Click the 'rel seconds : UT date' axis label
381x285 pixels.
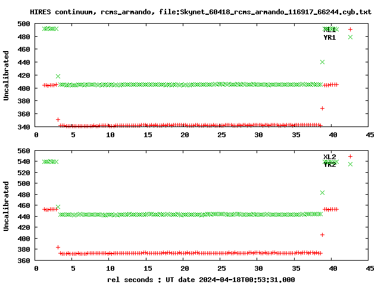201,280
